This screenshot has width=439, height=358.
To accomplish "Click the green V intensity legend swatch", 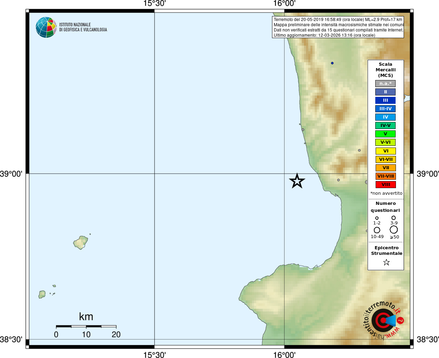I will (x=385, y=134).
